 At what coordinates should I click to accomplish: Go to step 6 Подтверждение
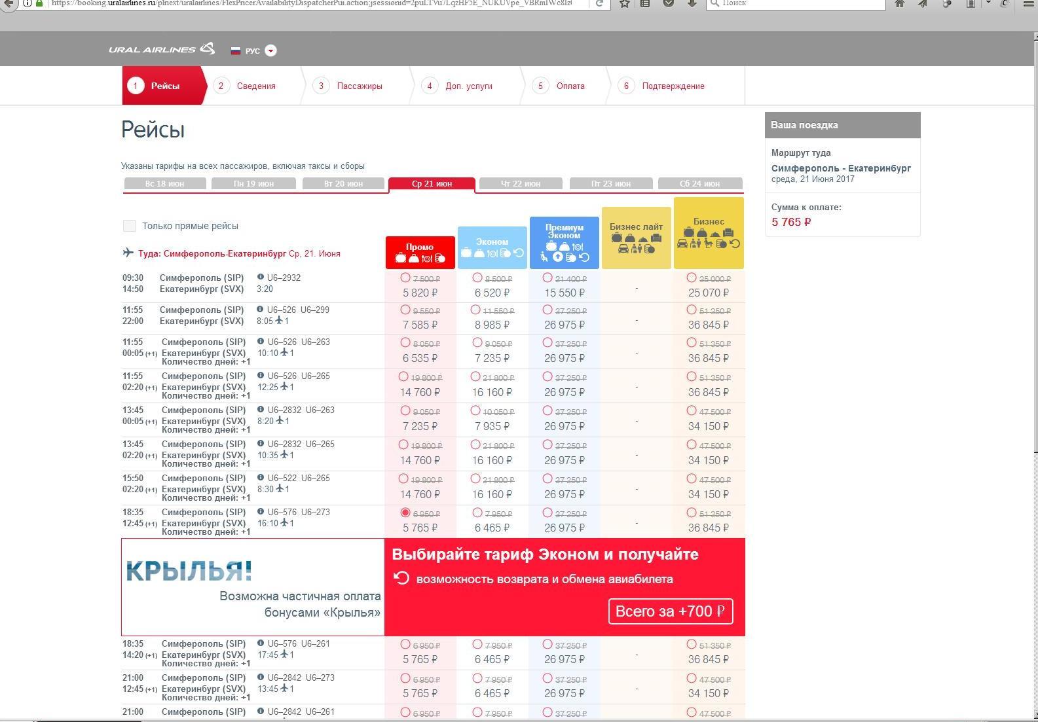tap(662, 86)
